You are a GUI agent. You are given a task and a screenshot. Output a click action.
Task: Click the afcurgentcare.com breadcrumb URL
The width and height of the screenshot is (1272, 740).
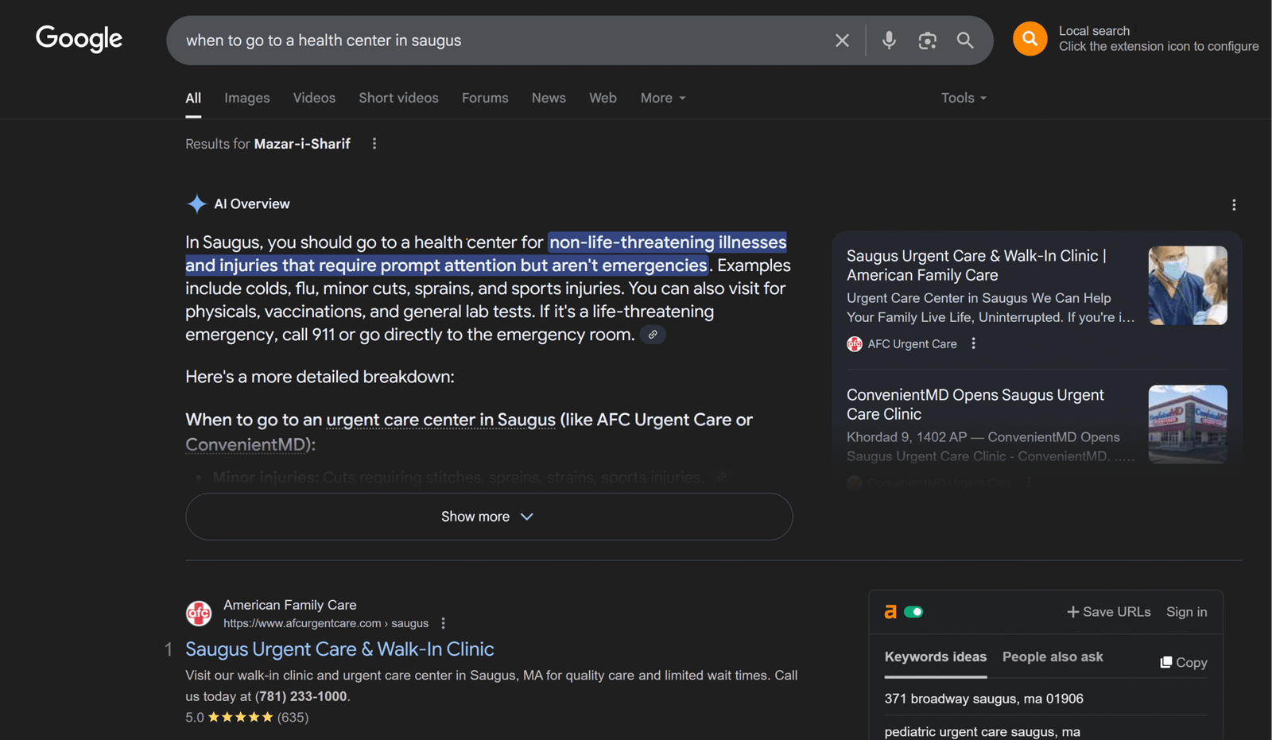click(326, 623)
